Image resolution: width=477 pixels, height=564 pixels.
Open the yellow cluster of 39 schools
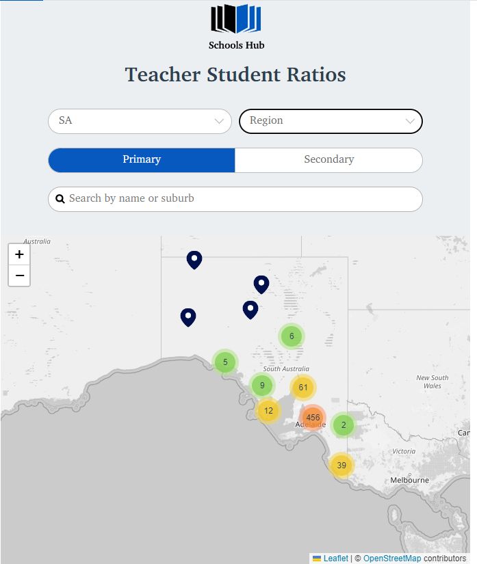pyautogui.click(x=341, y=466)
